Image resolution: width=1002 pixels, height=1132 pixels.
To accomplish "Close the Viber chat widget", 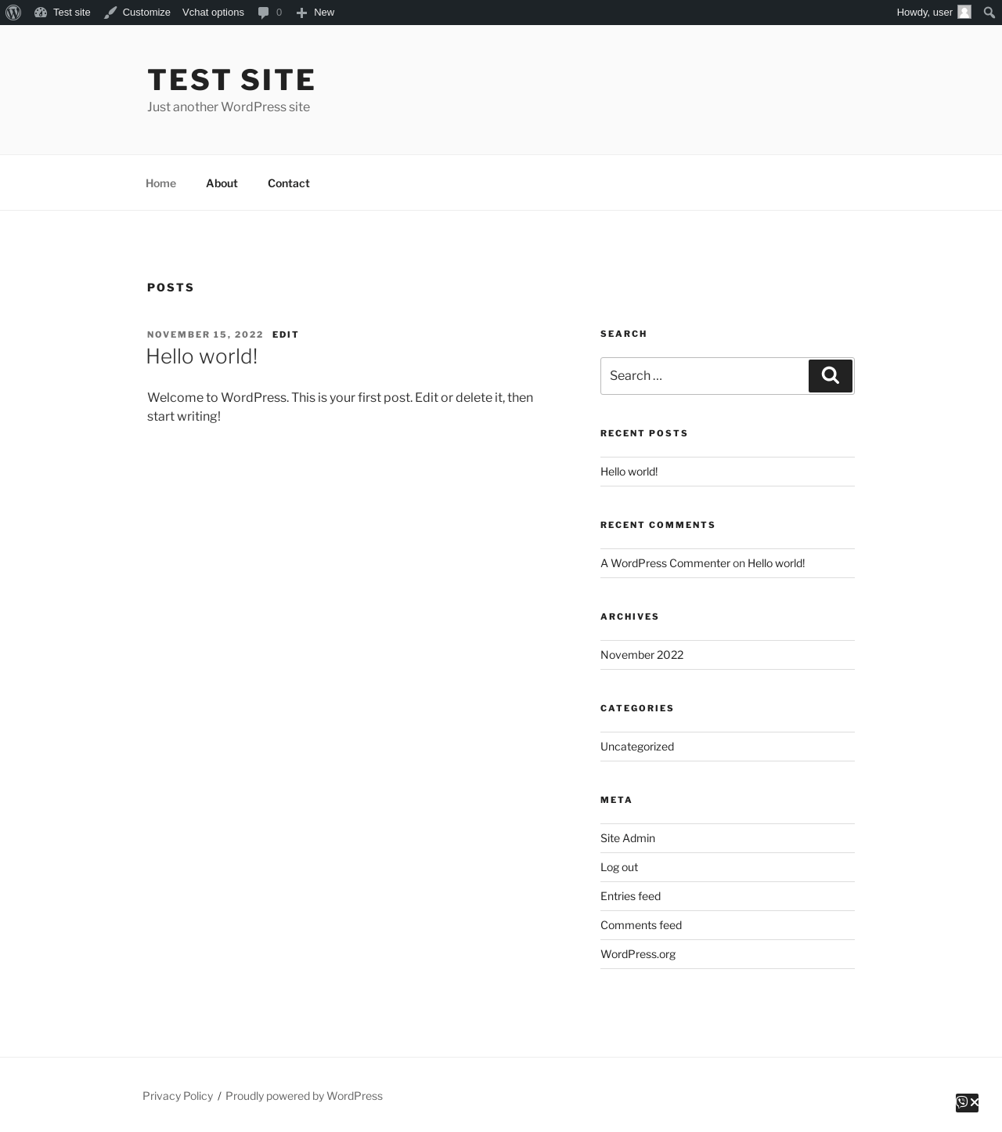I will [974, 1102].
